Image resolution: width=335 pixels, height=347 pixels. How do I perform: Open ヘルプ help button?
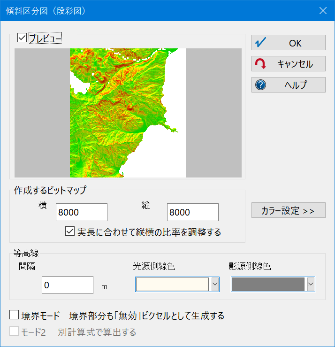point(289,85)
